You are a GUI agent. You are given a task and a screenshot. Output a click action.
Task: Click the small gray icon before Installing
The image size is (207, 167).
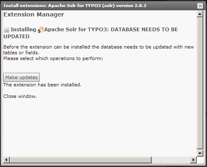coord(7,30)
